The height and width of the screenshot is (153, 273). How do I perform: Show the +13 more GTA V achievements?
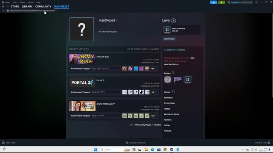(x=153, y=116)
